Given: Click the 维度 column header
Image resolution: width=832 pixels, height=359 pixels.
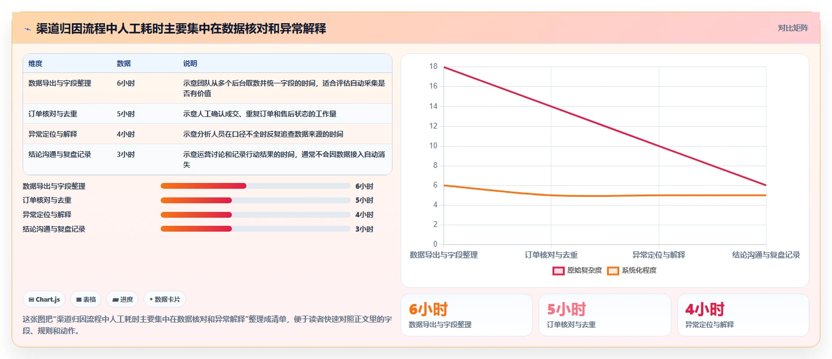Looking at the screenshot, I should (x=35, y=63).
